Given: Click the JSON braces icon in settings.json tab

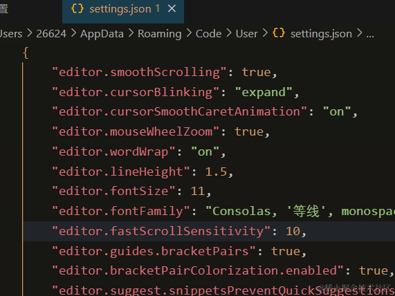Looking at the screenshot, I should pyautogui.click(x=77, y=9).
